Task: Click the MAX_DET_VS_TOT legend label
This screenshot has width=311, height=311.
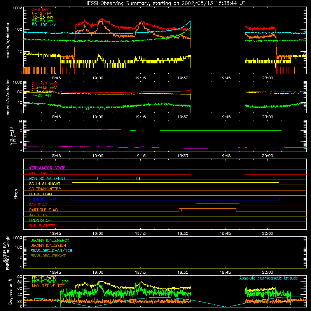Action: tap(48, 286)
